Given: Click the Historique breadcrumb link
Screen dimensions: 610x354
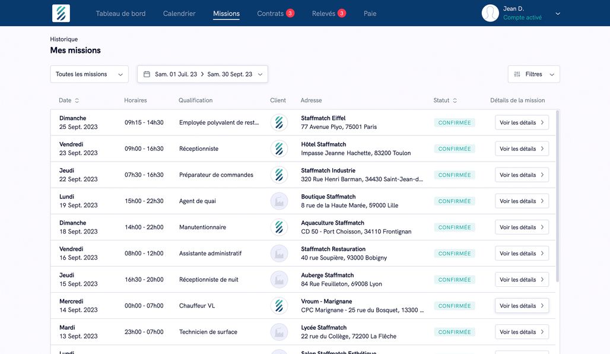Looking at the screenshot, I should click(63, 39).
